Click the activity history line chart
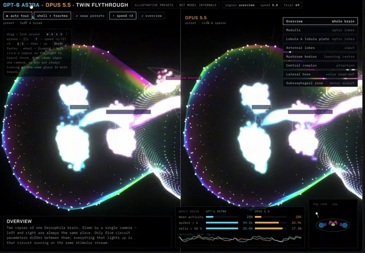 (240, 239)
